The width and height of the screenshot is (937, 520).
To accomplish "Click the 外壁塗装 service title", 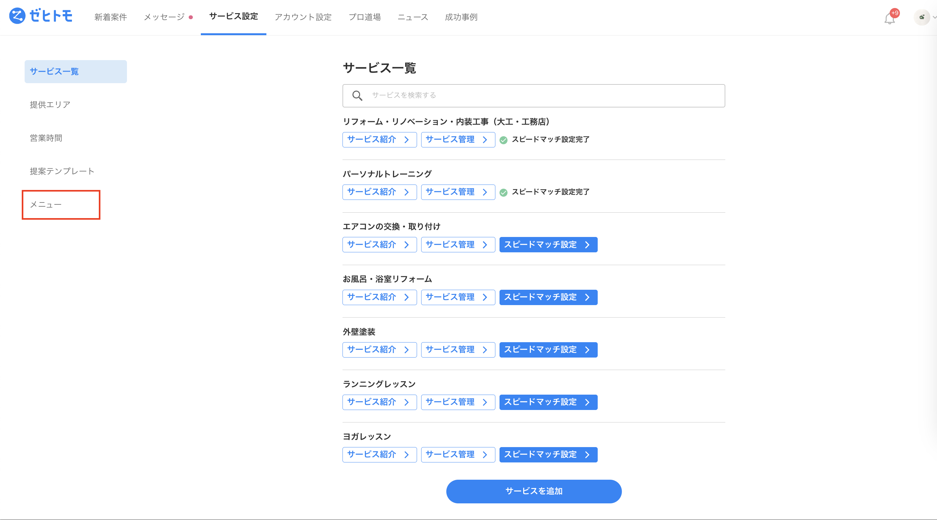I will (x=359, y=332).
